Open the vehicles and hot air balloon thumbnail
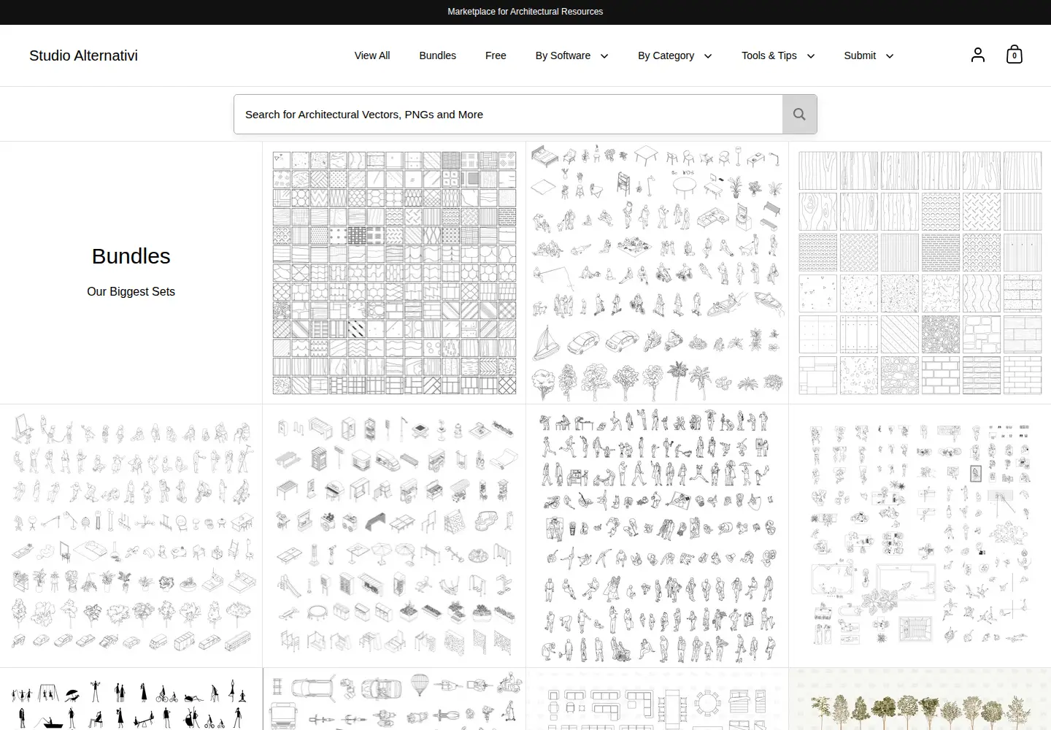1051x730 pixels. pos(394,699)
